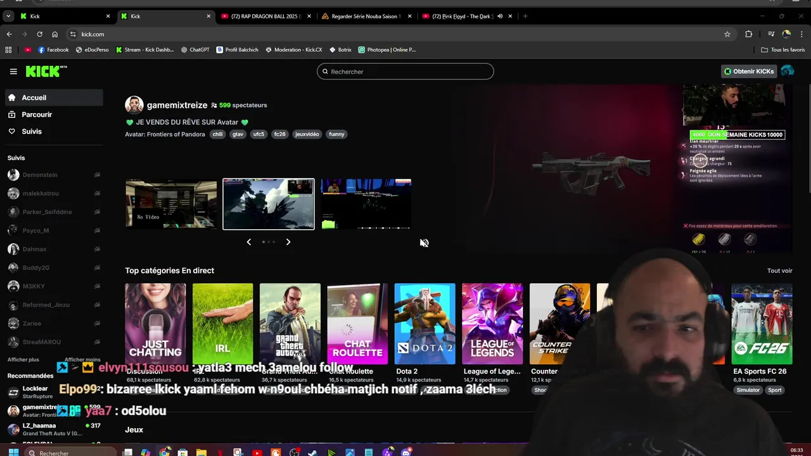
Task: Show next featured stream with right arrow
Action: point(288,242)
